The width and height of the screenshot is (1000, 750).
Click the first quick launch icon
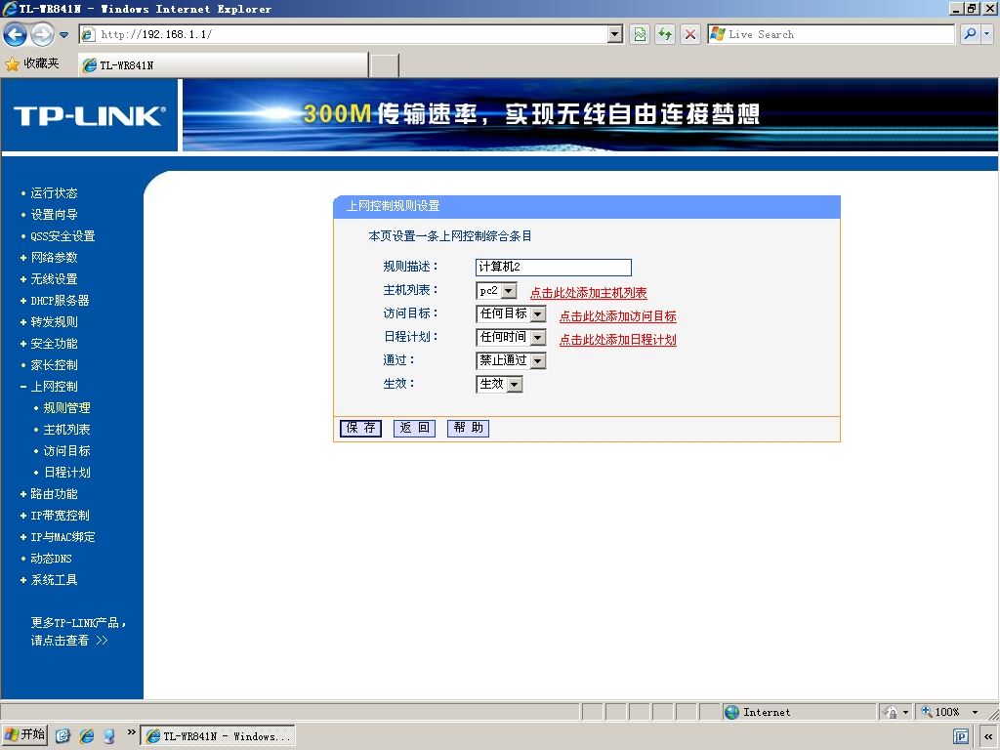point(62,736)
